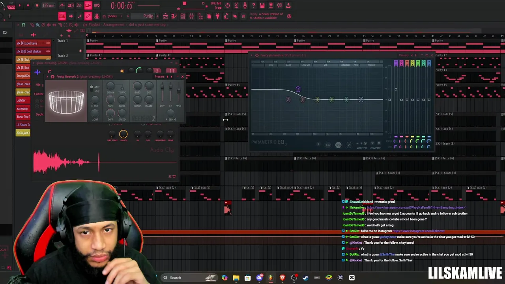The width and height of the screenshot is (505, 284).
Task: Click the download content icon in top toolbar
Action: [x=288, y=6]
